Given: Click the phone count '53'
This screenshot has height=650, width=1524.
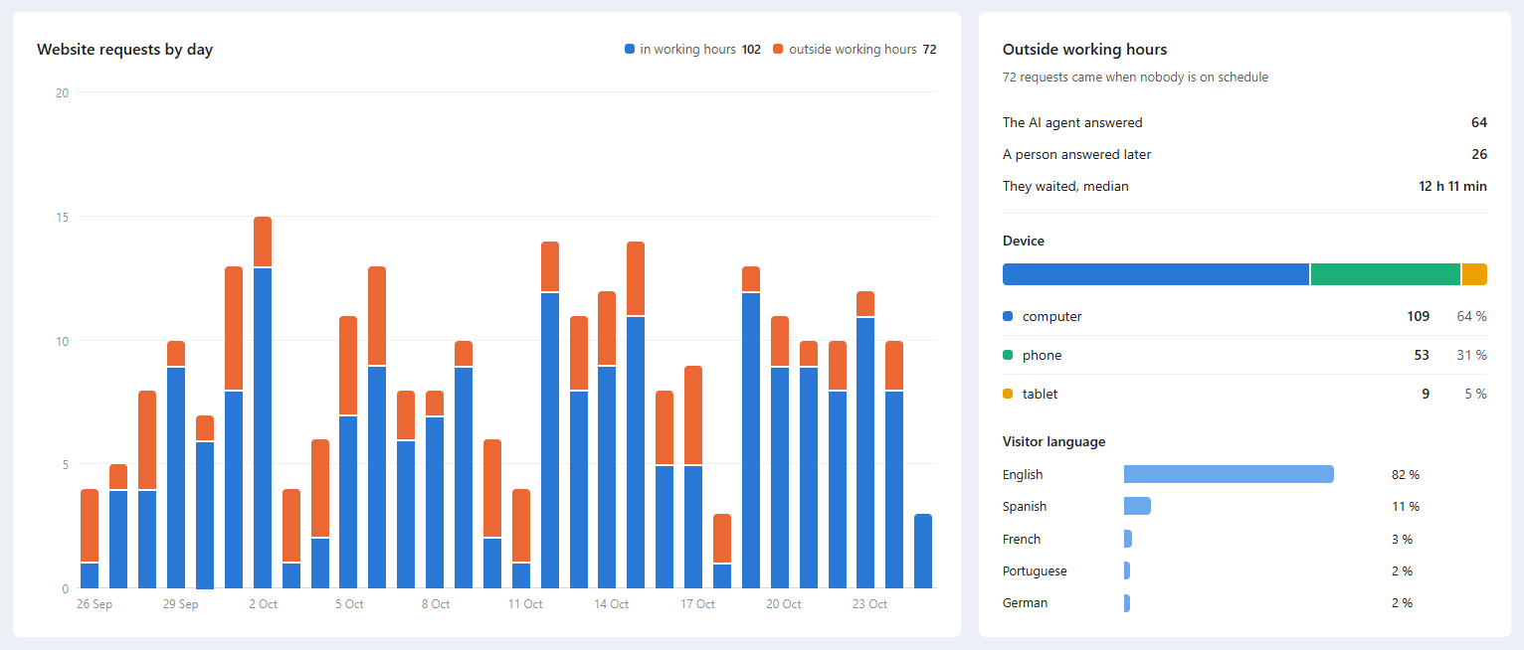Looking at the screenshot, I should coord(1422,355).
